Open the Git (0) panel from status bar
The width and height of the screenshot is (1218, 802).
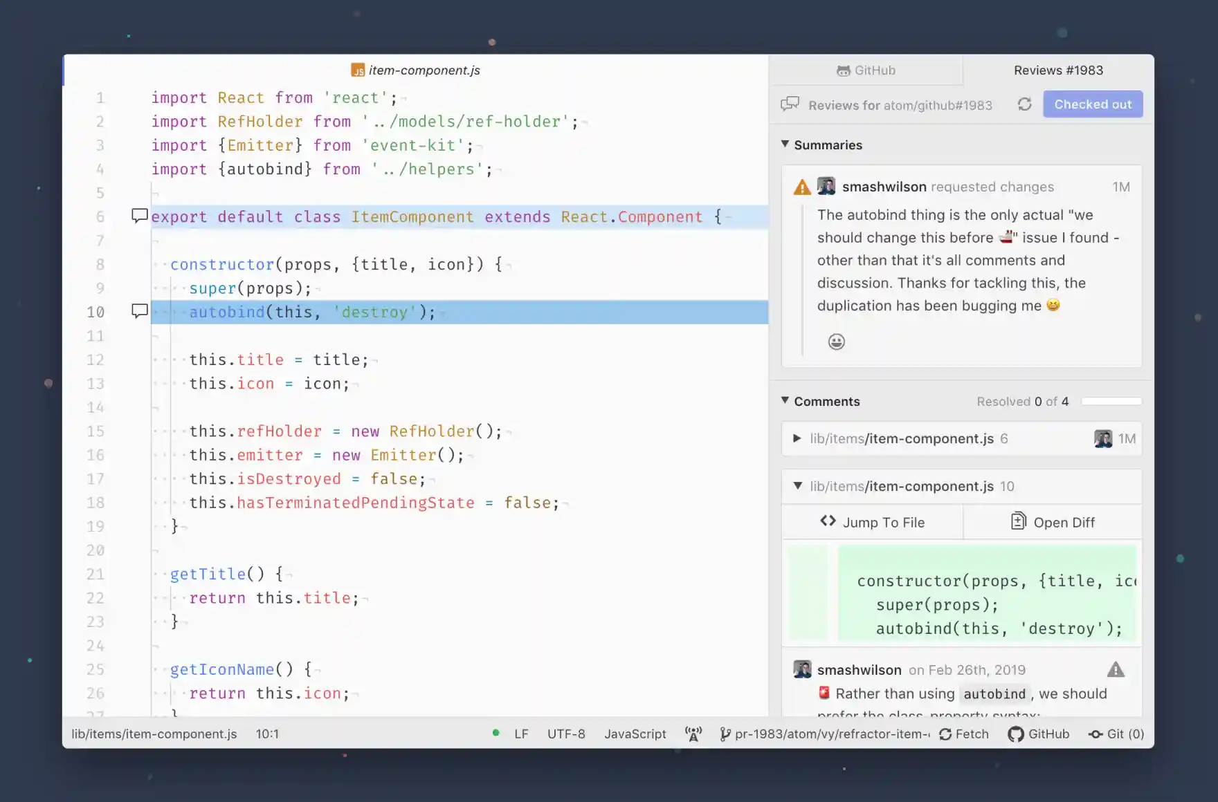(x=1115, y=734)
